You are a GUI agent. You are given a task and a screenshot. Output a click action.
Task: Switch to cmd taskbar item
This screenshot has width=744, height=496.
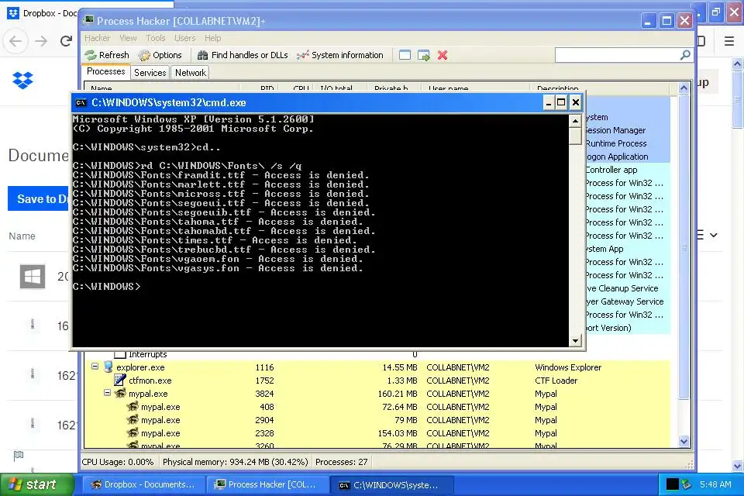(x=392, y=484)
